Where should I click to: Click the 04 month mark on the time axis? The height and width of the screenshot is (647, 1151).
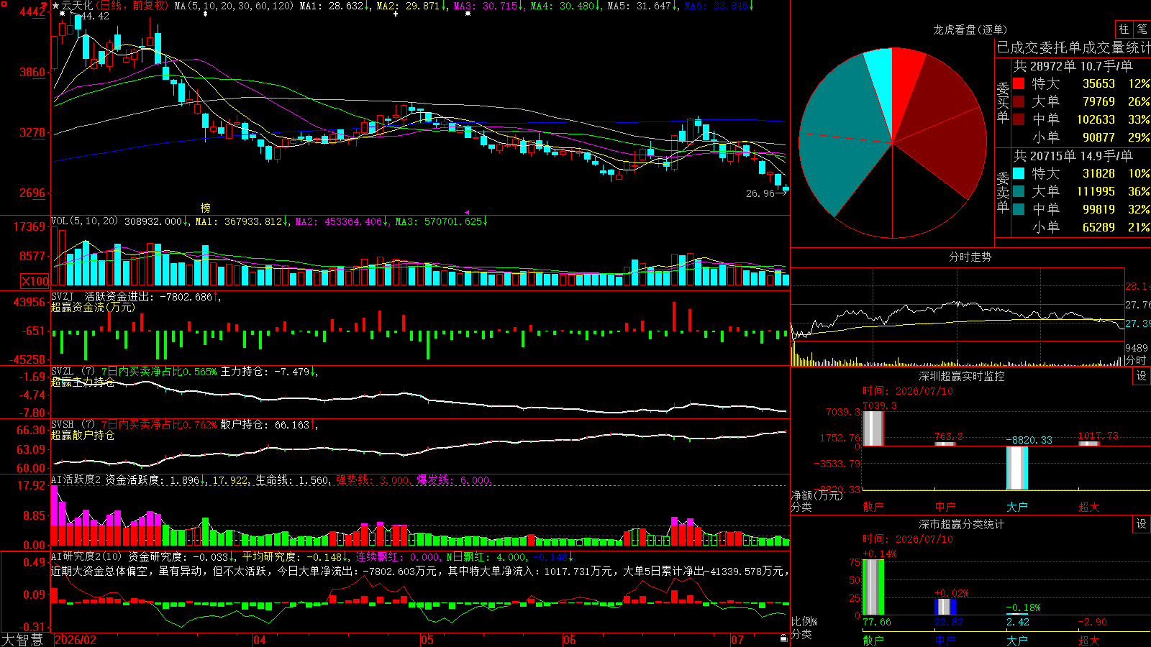click(x=260, y=640)
